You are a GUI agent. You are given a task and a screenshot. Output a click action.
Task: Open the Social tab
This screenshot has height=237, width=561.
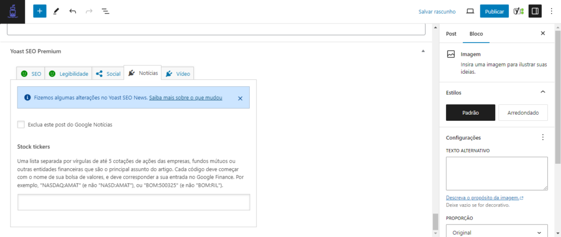(108, 74)
